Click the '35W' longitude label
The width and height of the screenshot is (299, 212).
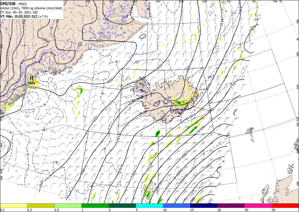click(88, 1)
